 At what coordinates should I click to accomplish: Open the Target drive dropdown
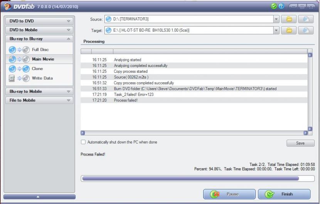click(276, 30)
